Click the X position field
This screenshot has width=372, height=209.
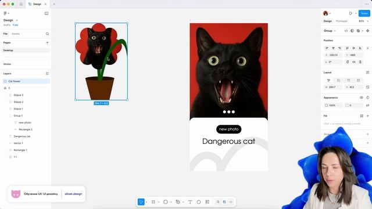tap(333, 55)
